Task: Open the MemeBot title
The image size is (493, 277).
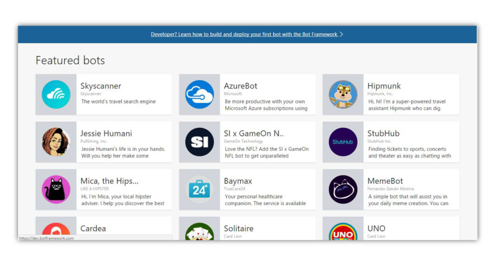Action: [385, 181]
